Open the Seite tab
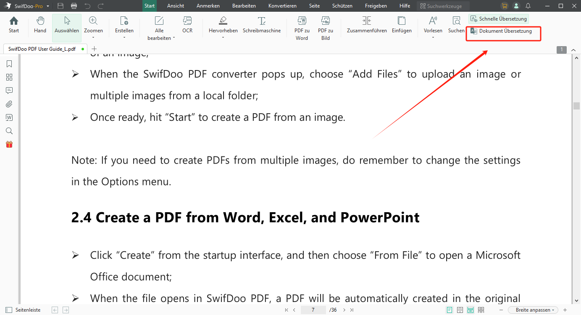This screenshot has width=581, height=315. pyautogui.click(x=314, y=6)
